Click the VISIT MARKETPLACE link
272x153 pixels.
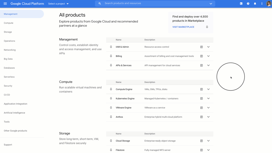pos(183,27)
